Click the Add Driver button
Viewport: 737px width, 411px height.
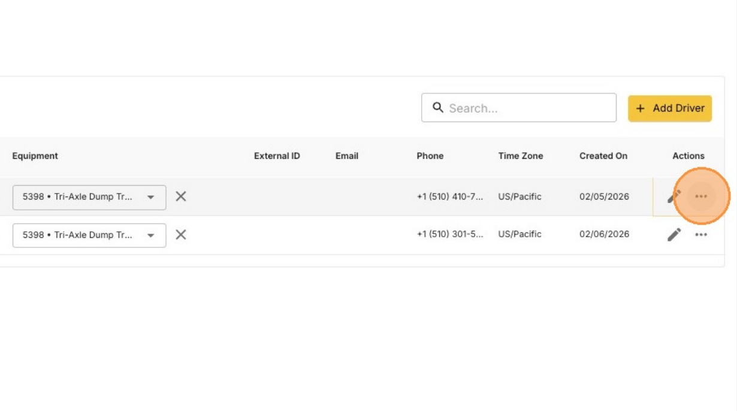pos(670,108)
